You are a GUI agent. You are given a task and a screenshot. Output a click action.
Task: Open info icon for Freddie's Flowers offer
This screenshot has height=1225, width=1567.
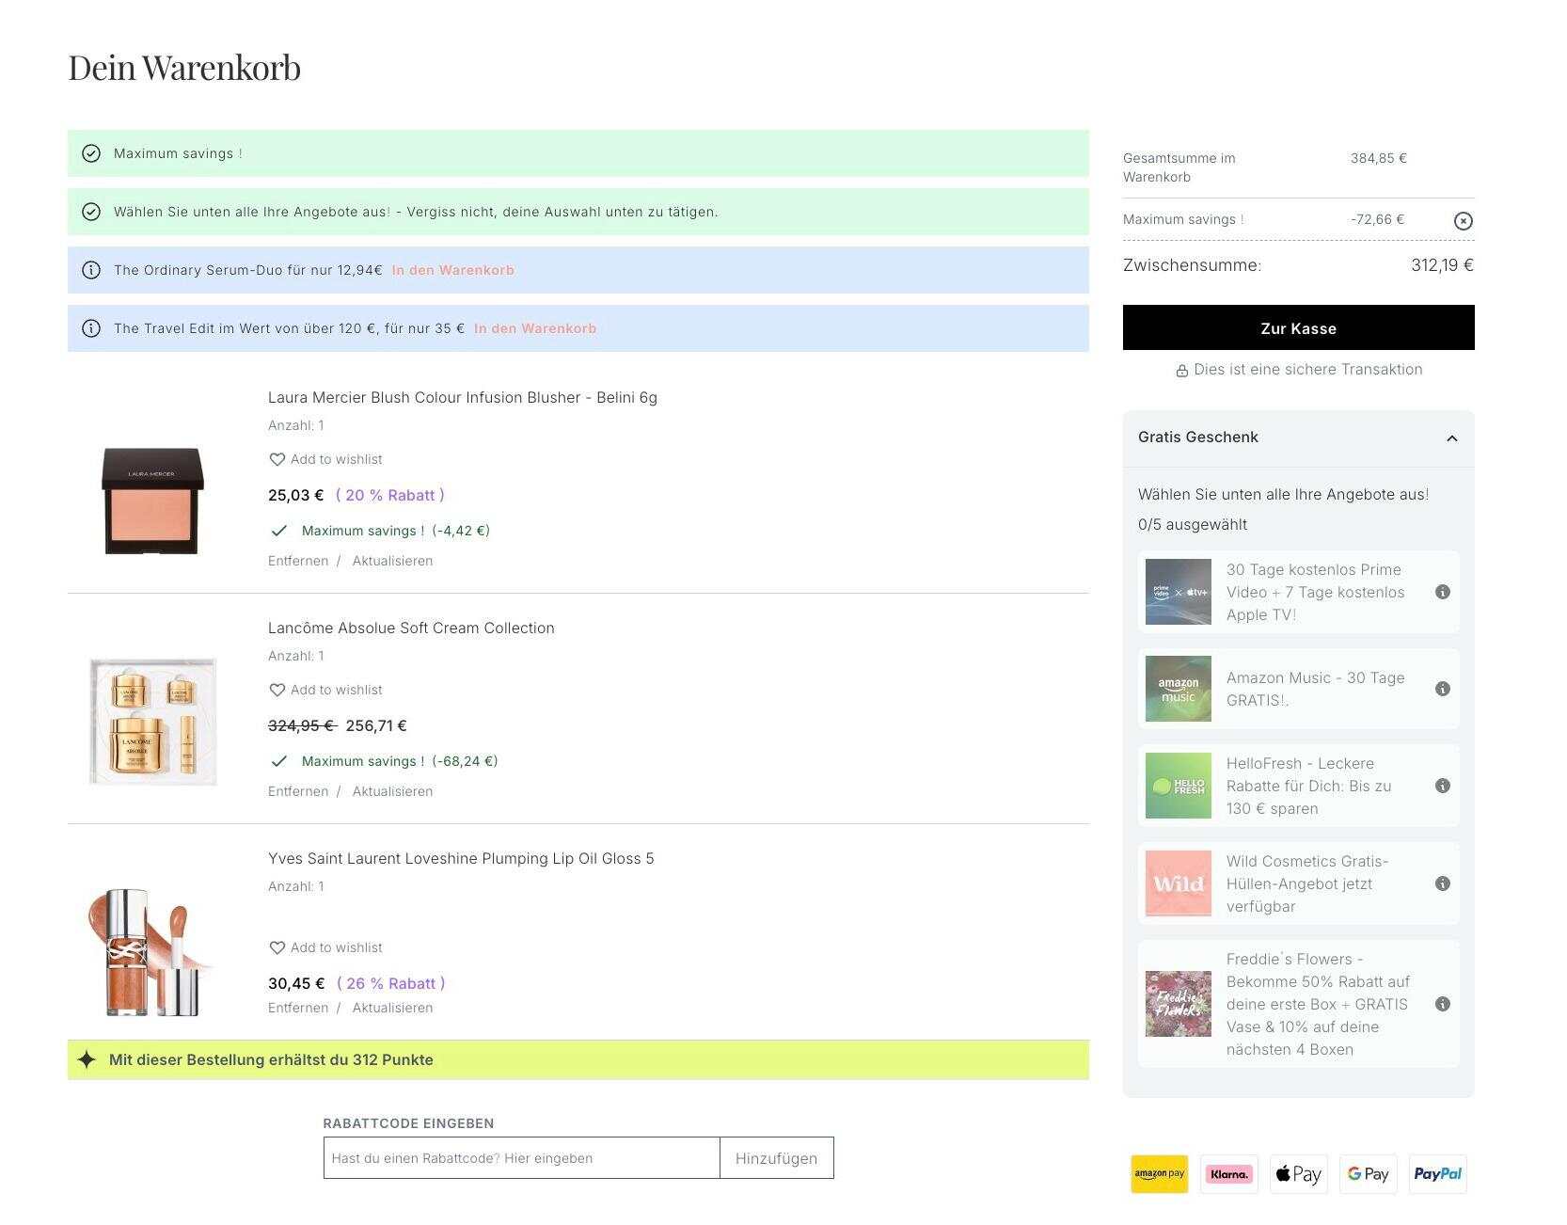pos(1442,1004)
